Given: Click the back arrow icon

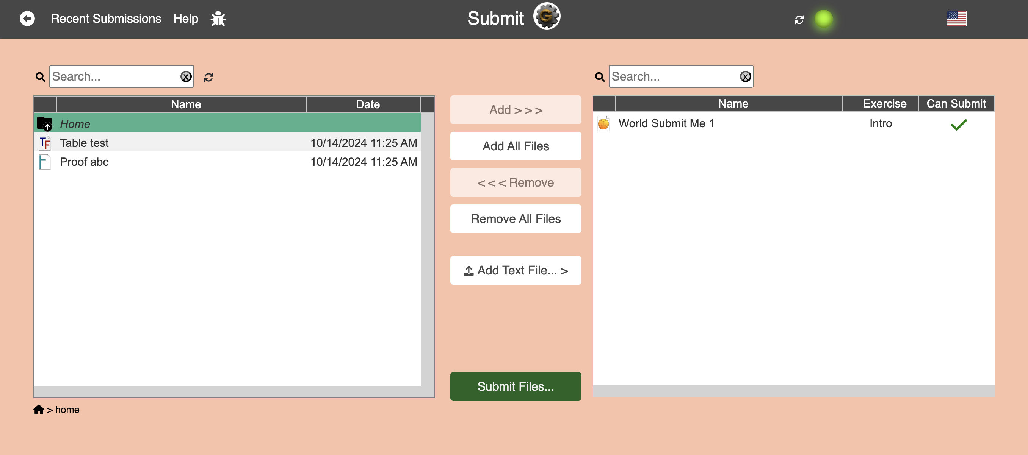Looking at the screenshot, I should pos(27,18).
